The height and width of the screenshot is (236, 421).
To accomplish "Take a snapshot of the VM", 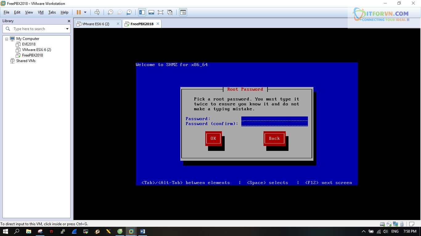I will pos(110,12).
